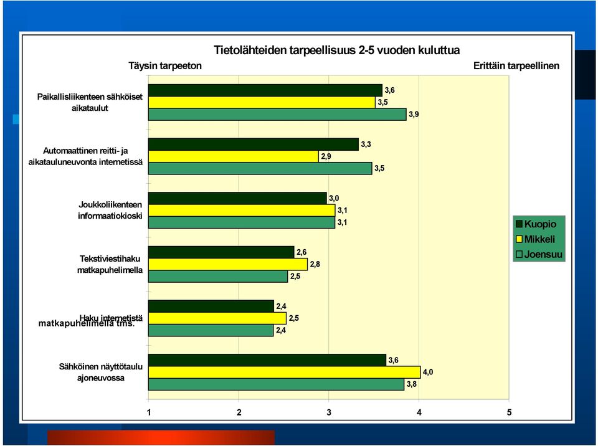Screen dimensions: 598x446
Task: Click the 3,8 value label
Action: click(412, 384)
